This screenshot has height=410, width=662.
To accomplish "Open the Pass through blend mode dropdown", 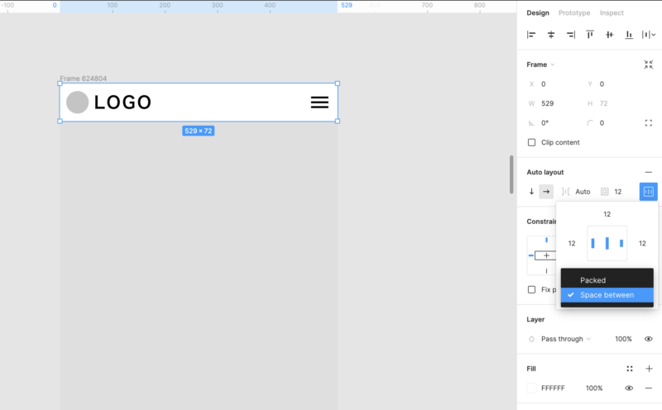I will point(566,339).
